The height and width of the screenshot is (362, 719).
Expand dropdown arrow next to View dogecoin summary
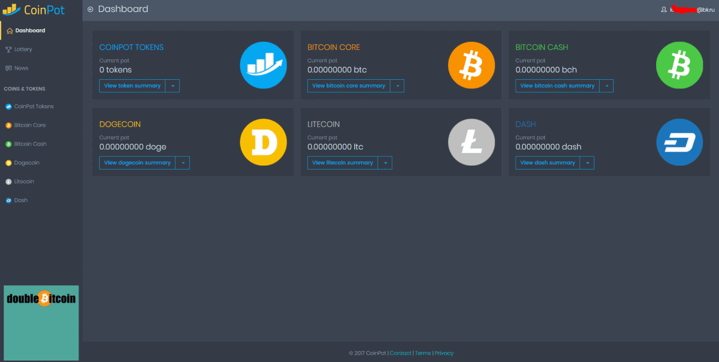(x=183, y=162)
